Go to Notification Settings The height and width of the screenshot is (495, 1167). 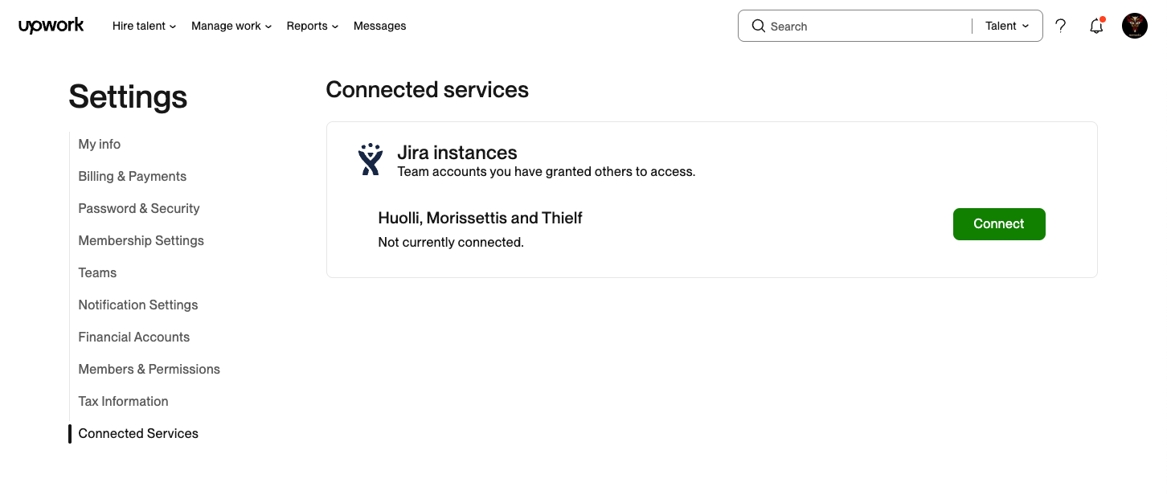(x=138, y=305)
